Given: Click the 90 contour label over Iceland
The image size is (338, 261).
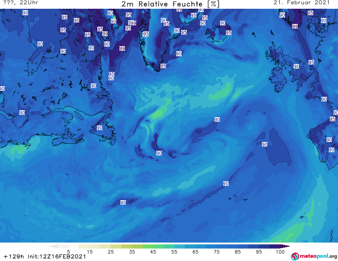Looking at the screenshot, I should (223, 23).
